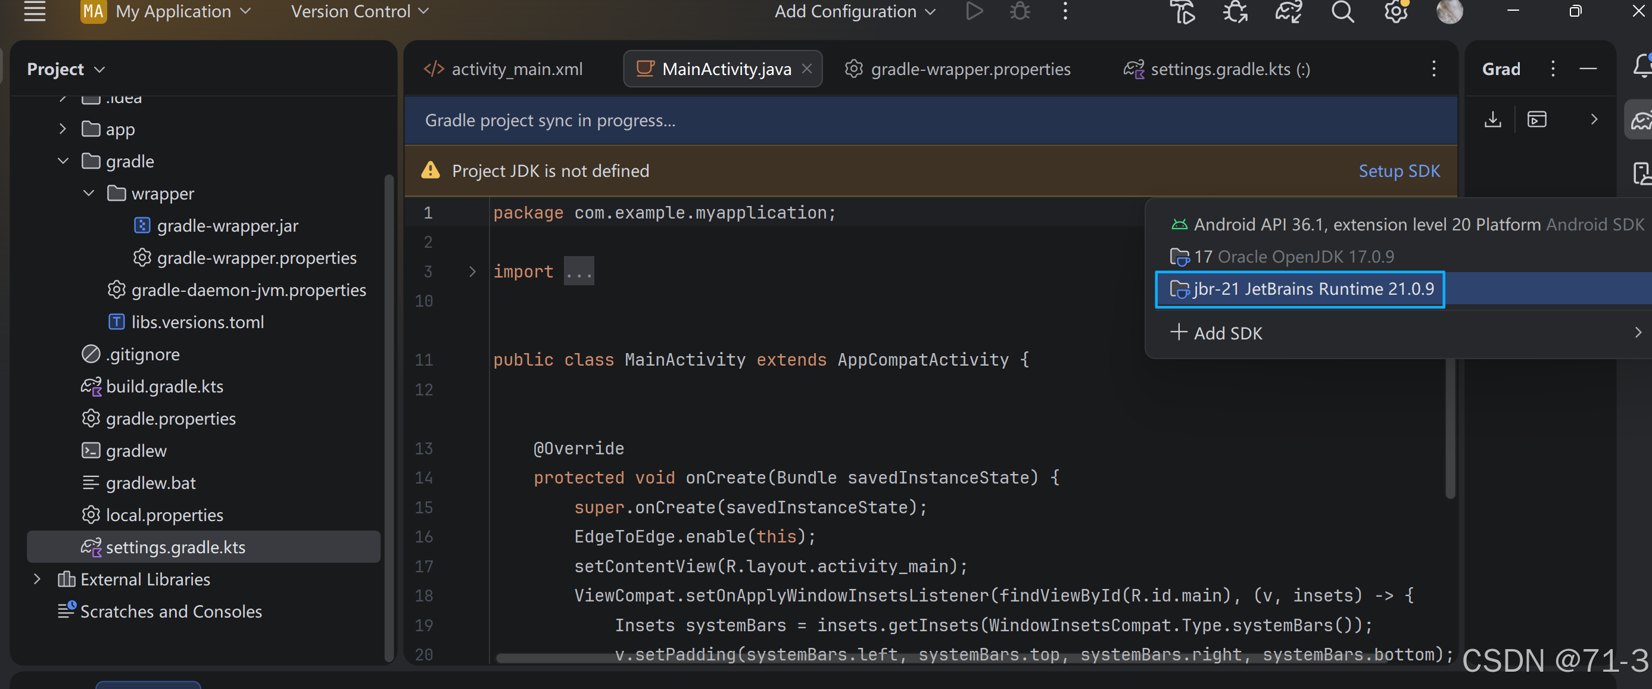This screenshot has height=689, width=1652.
Task: Close the MainActivity.java tab
Action: 808,68
